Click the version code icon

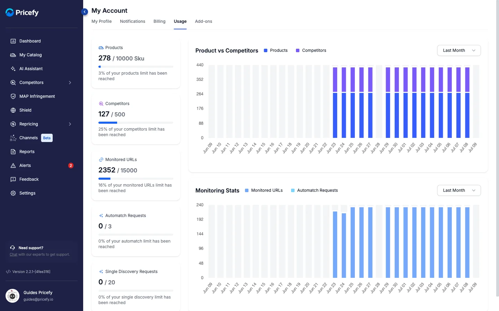coord(8,272)
